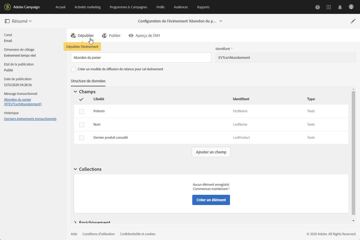Open Conditions d'utilisation footer link

tap(99, 234)
